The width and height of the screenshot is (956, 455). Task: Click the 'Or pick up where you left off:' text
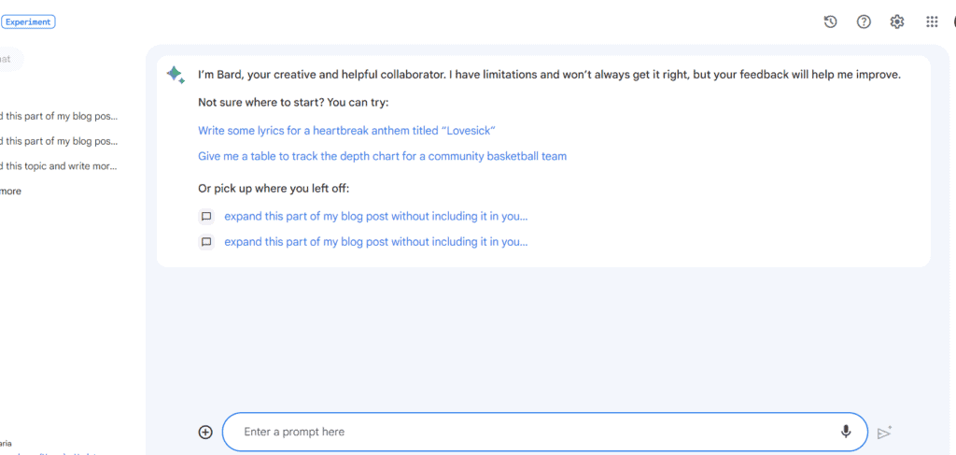click(274, 189)
